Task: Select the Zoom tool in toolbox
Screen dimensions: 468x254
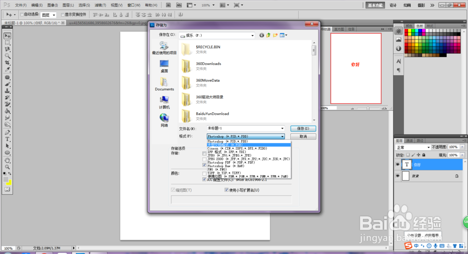Action: click(7, 167)
